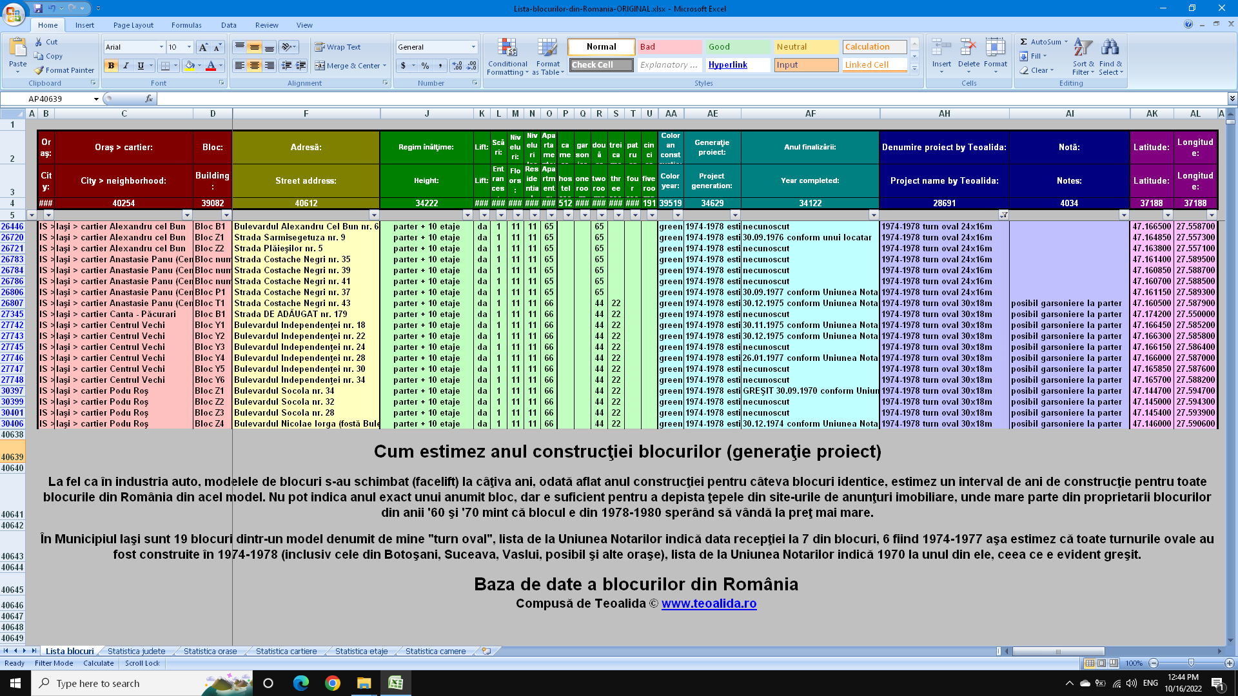Open the General number format dropdown
This screenshot has height=696, width=1238.
[473, 47]
